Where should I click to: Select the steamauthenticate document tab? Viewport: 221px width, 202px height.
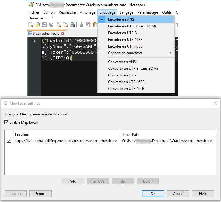[x=46, y=34]
